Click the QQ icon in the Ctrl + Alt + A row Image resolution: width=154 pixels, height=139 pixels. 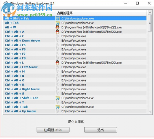(57, 32)
